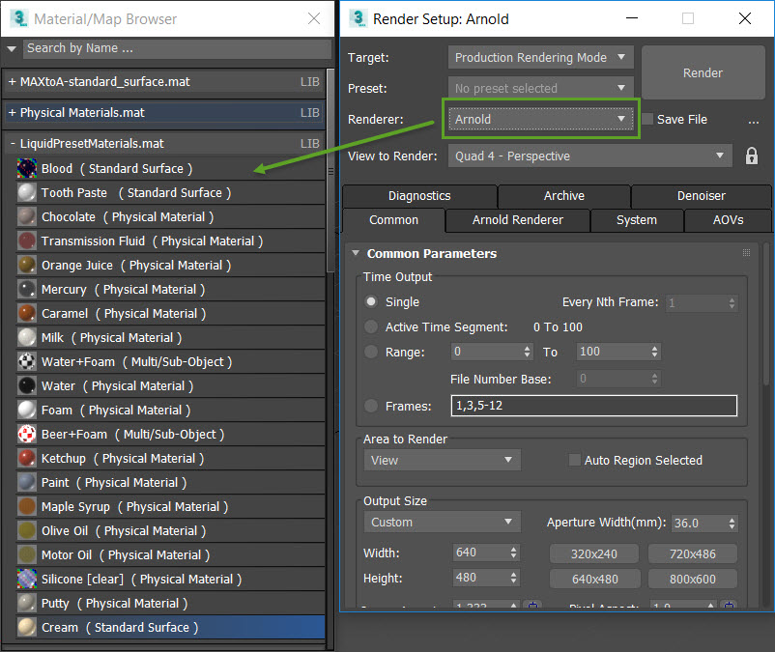Click the Tooth Paste material sphere icon
This screenshot has height=652, width=775.
pos(27,192)
